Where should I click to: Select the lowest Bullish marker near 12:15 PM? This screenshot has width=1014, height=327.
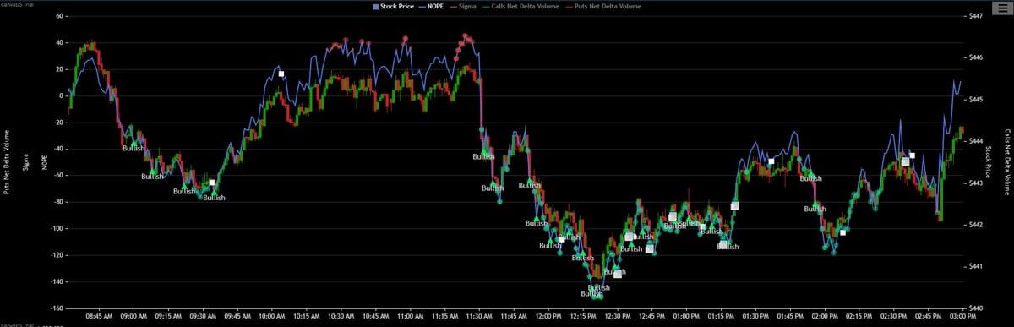click(591, 294)
